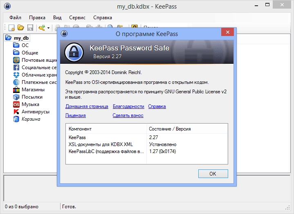Select the XSL-документы для KDBX XML row

147,144
